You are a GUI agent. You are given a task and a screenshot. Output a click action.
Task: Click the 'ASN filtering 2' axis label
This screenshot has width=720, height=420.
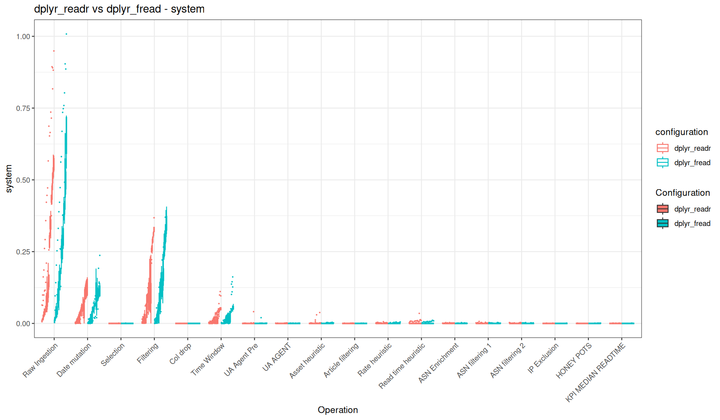tap(508, 361)
